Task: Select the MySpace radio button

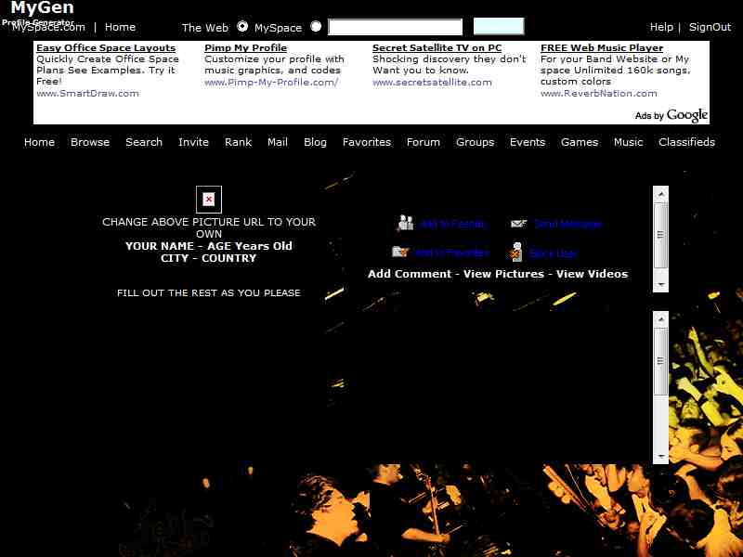Action: [316, 27]
